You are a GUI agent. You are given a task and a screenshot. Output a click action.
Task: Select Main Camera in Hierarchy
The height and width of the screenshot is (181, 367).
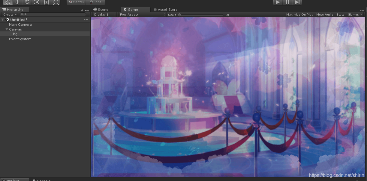tap(20, 25)
